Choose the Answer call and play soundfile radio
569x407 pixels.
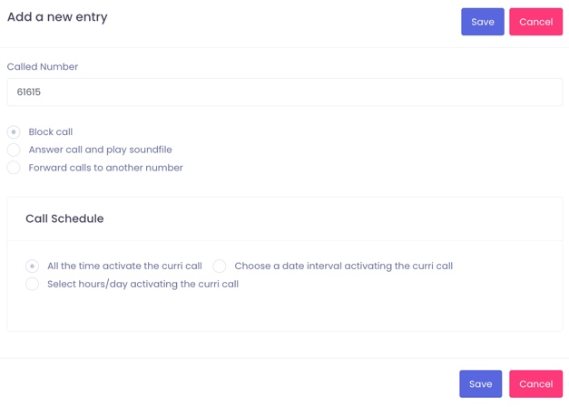pos(14,150)
